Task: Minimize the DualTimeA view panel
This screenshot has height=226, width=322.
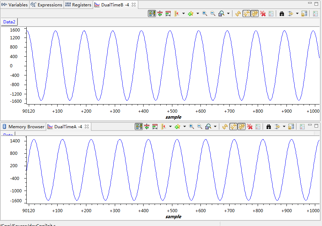Action: 310,125
